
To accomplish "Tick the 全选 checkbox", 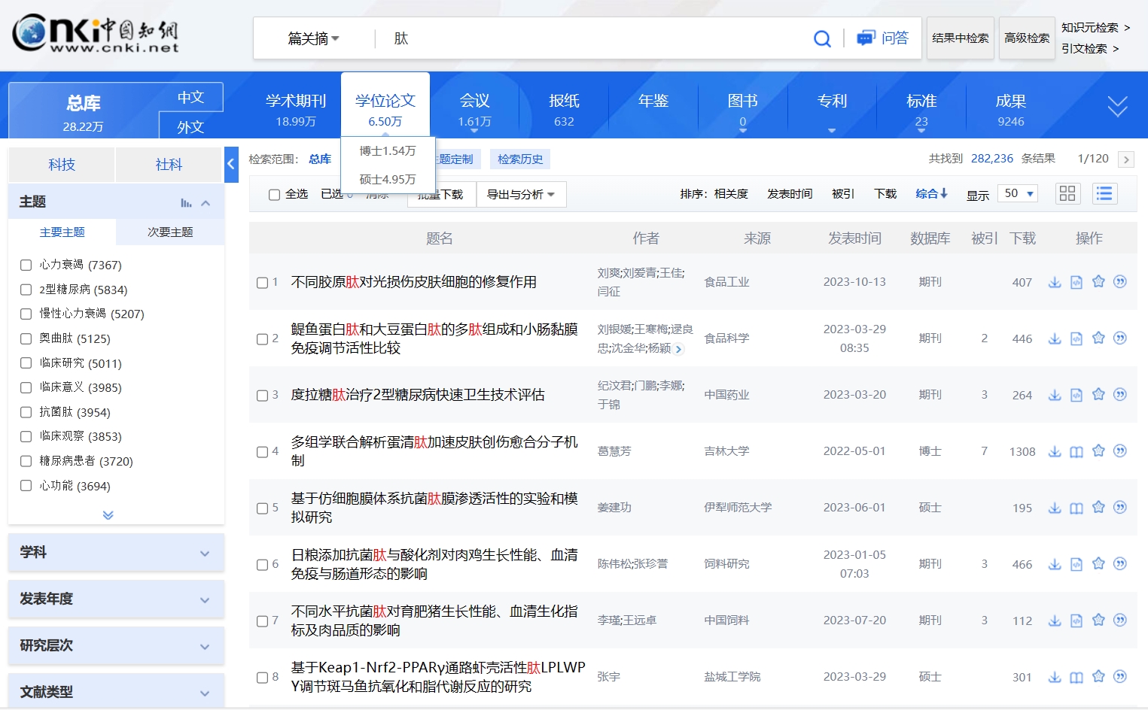I will (x=274, y=195).
